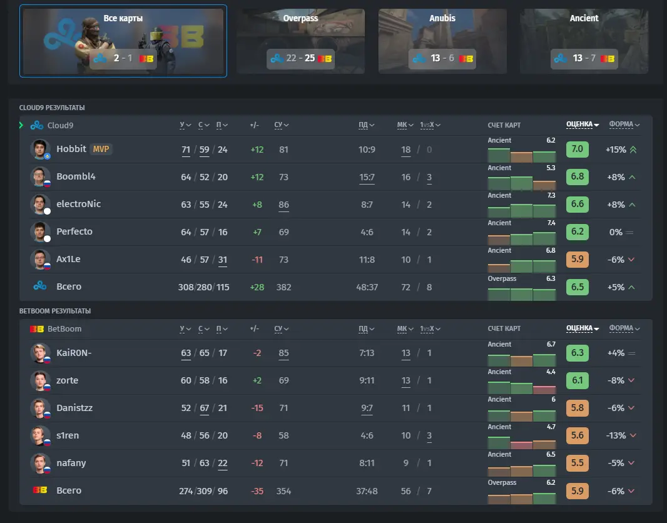667x523 pixels.
Task: Open the Anubis map tab
Action: pyautogui.click(x=442, y=41)
